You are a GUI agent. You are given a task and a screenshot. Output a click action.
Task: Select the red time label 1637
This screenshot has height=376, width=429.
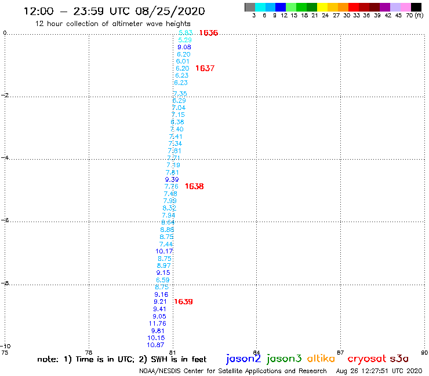205,68
